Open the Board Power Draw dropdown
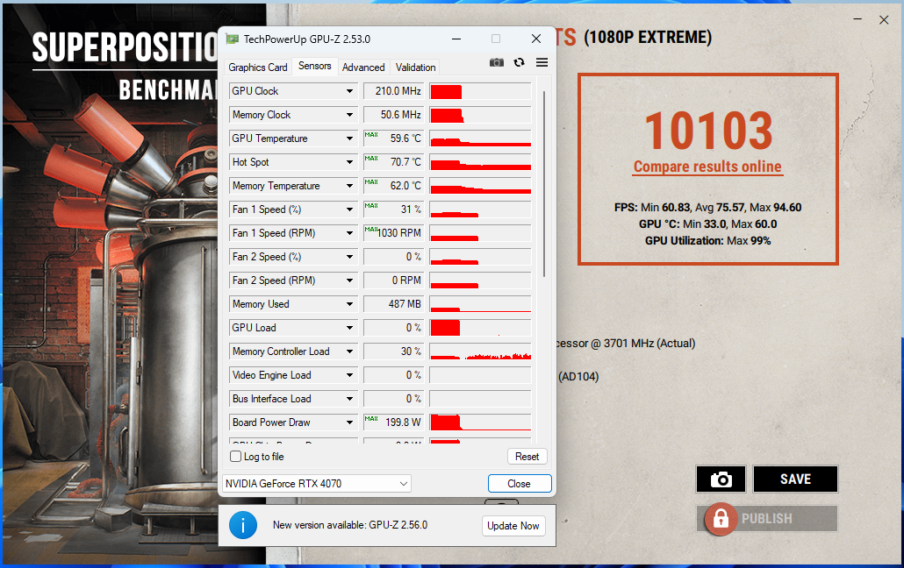 (350, 422)
